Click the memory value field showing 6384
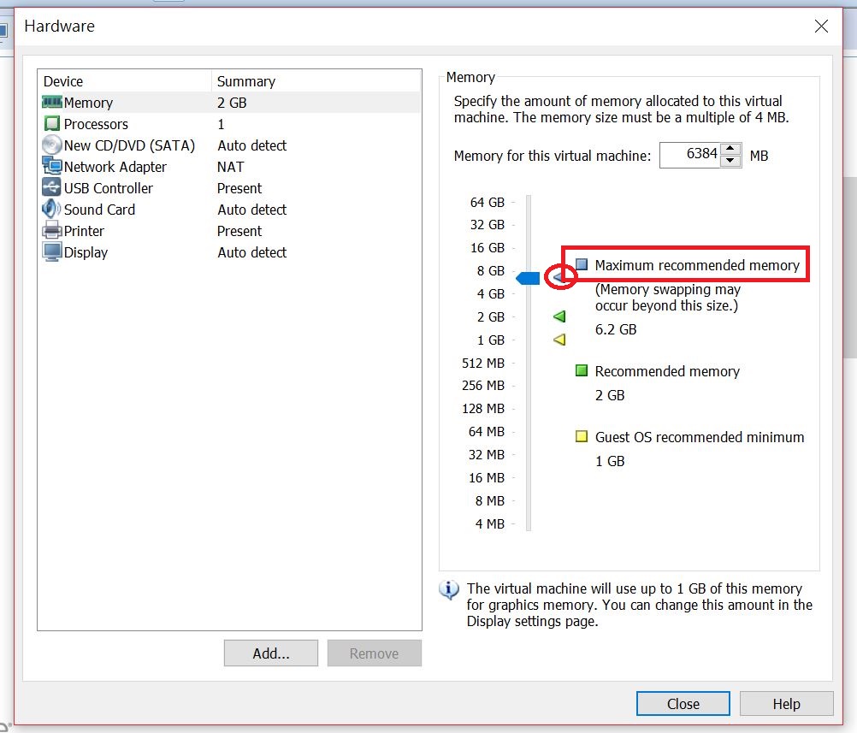857x733 pixels. point(689,155)
